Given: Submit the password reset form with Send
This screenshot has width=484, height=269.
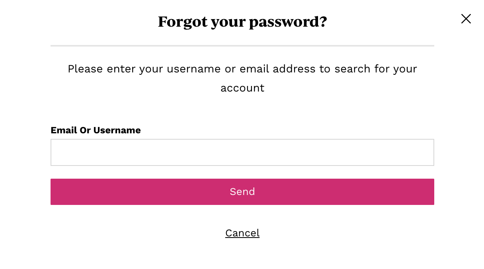Looking at the screenshot, I should pos(242,192).
